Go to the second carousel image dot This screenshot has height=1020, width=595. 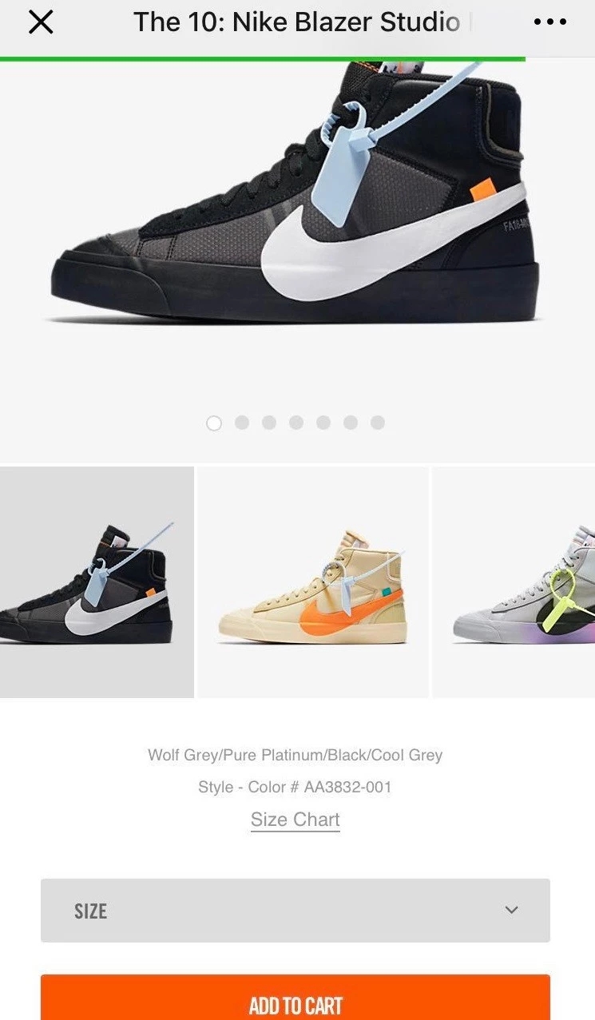242,423
